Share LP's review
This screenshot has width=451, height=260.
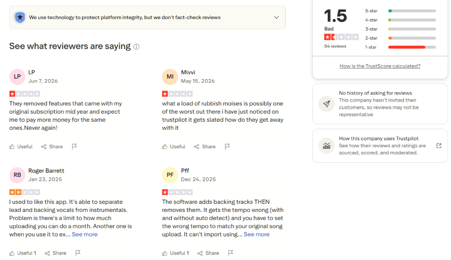(x=52, y=147)
